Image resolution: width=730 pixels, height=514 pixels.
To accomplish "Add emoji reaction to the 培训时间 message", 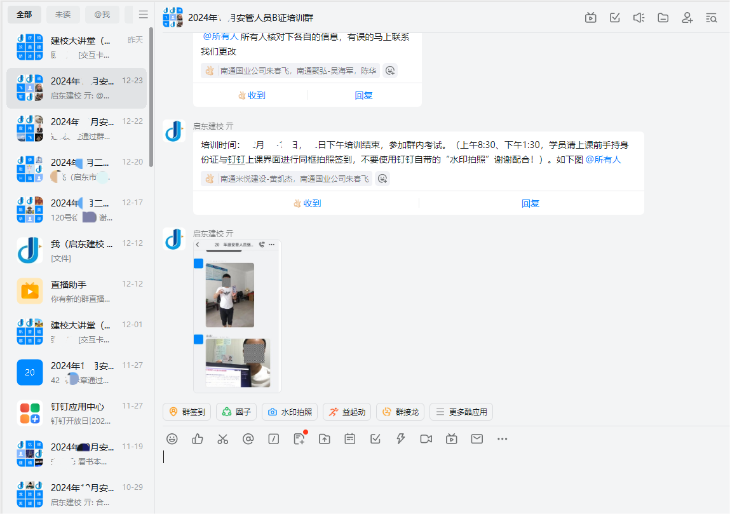I will 382,179.
